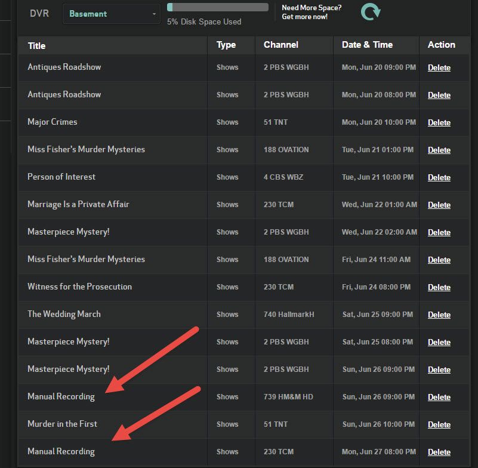Click the teal refresh arrow icon
Image resolution: width=478 pixels, height=468 pixels.
coord(371,12)
